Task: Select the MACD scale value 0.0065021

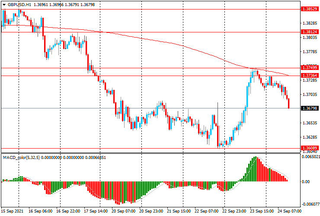Action: (311, 157)
